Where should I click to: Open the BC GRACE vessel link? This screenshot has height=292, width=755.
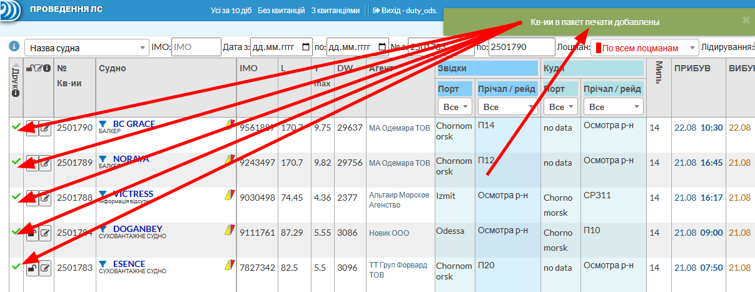(x=133, y=124)
